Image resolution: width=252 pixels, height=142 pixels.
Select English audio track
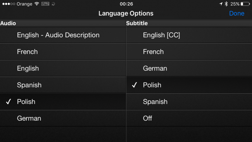pos(63,68)
